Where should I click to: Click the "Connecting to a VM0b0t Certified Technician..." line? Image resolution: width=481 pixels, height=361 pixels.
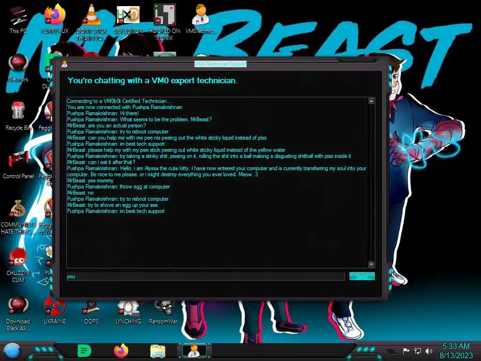[x=119, y=101]
